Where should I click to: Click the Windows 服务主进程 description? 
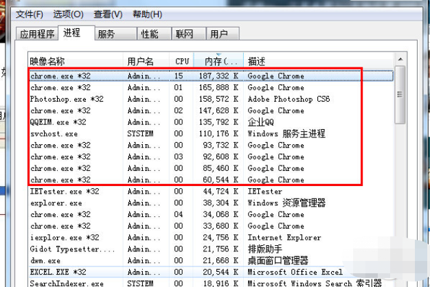click(x=286, y=134)
